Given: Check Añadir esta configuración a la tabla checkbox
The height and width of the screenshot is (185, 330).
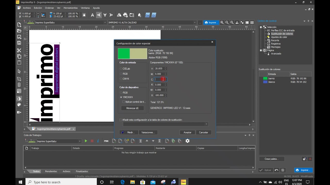Looking at the screenshot, I should coord(121,120).
